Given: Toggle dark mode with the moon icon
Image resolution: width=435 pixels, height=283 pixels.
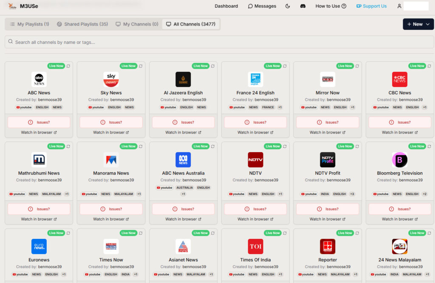Looking at the screenshot, I should click(288, 6).
